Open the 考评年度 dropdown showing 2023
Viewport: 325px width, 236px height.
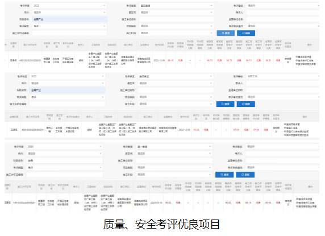pos(64,147)
